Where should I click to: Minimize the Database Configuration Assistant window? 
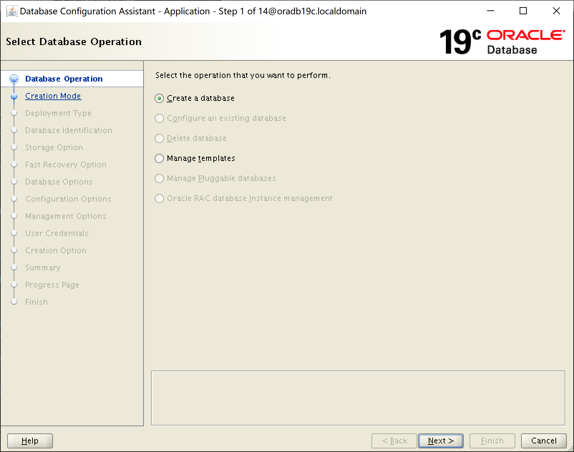pos(491,11)
